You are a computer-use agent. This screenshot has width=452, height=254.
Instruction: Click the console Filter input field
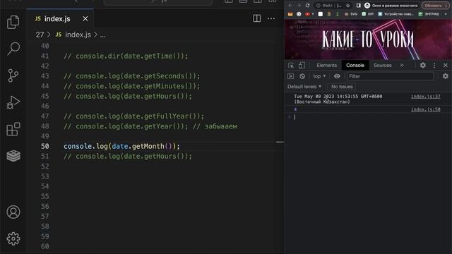(391, 76)
